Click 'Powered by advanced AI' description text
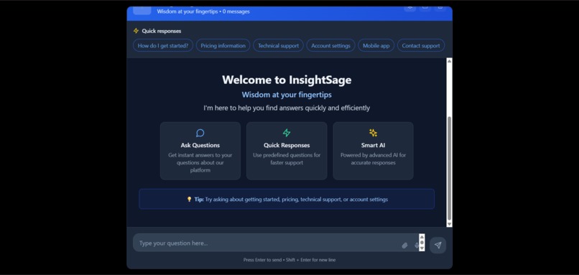Image resolution: width=579 pixels, height=275 pixels. pyautogui.click(x=373, y=159)
